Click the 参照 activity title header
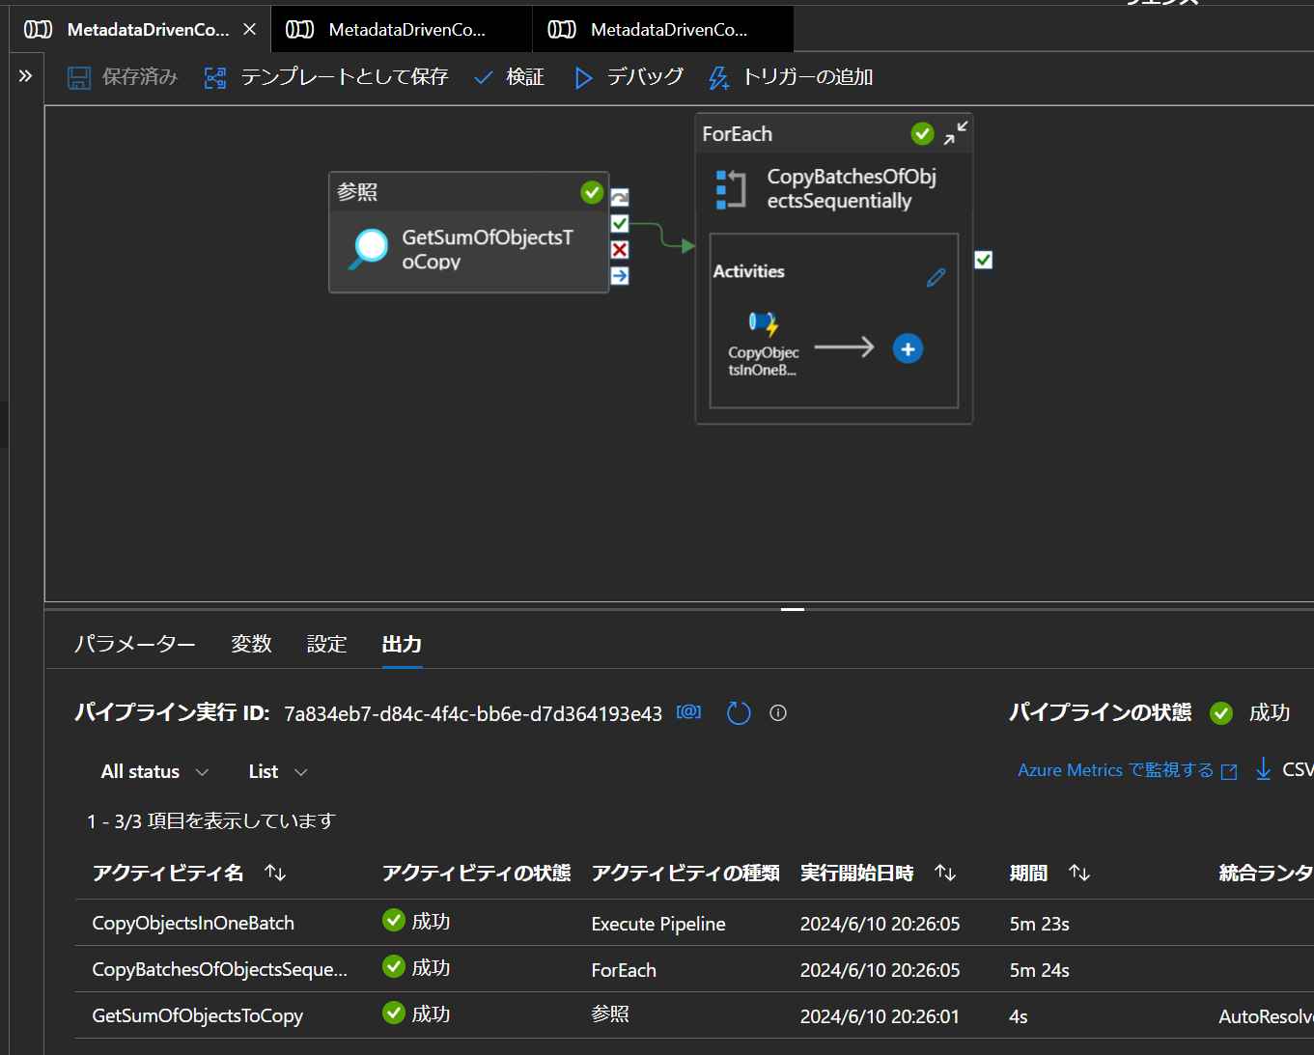 point(357,192)
